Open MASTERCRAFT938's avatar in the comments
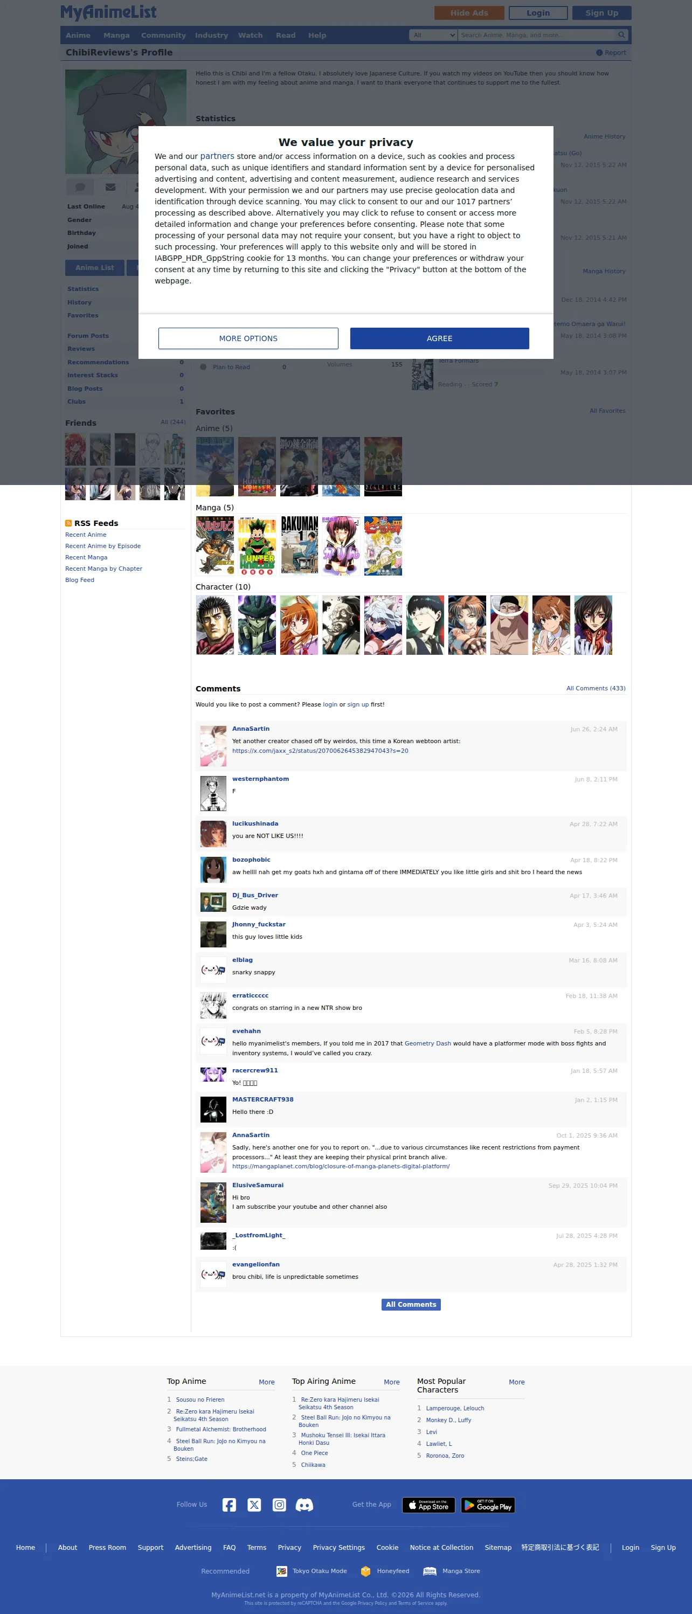 click(213, 1109)
